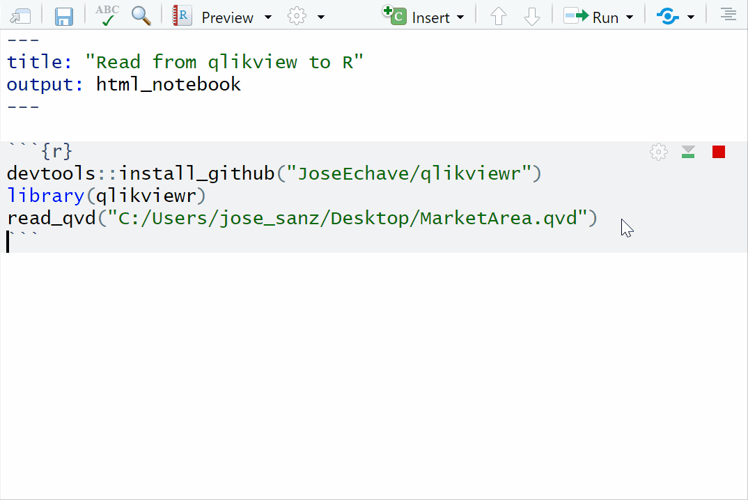Interrupt the running chunk with the red square
Image resolution: width=748 pixels, height=500 pixels.
click(x=718, y=151)
